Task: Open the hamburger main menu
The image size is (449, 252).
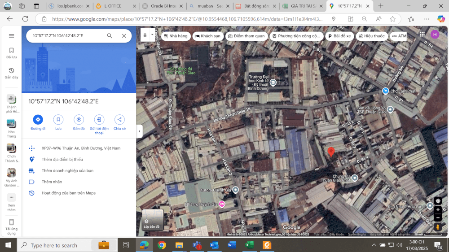Action: pyautogui.click(x=12, y=36)
